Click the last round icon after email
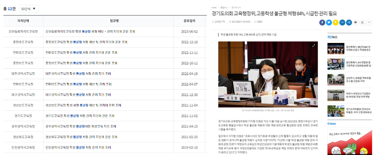The image size is (374, 155). pos(369,23)
